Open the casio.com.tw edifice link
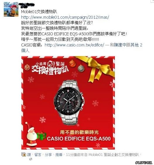 74,45
